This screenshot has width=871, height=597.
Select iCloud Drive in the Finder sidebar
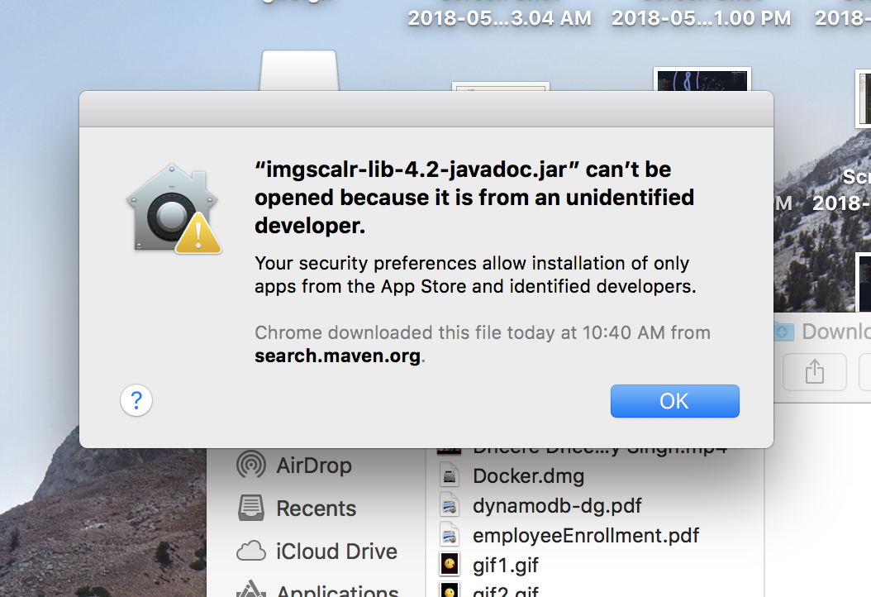[x=317, y=552]
